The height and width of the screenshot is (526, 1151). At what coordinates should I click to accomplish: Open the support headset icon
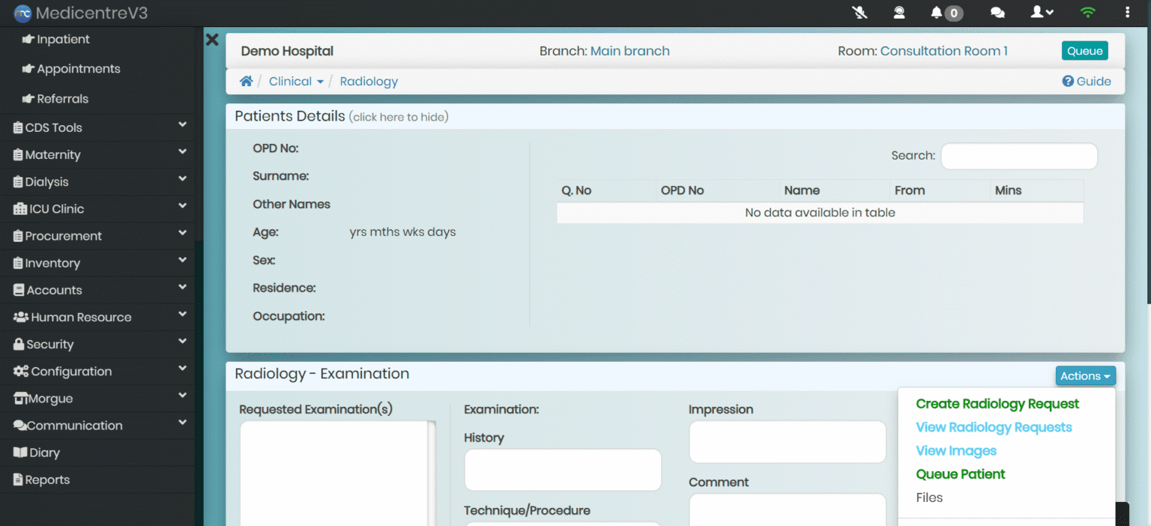coord(898,13)
